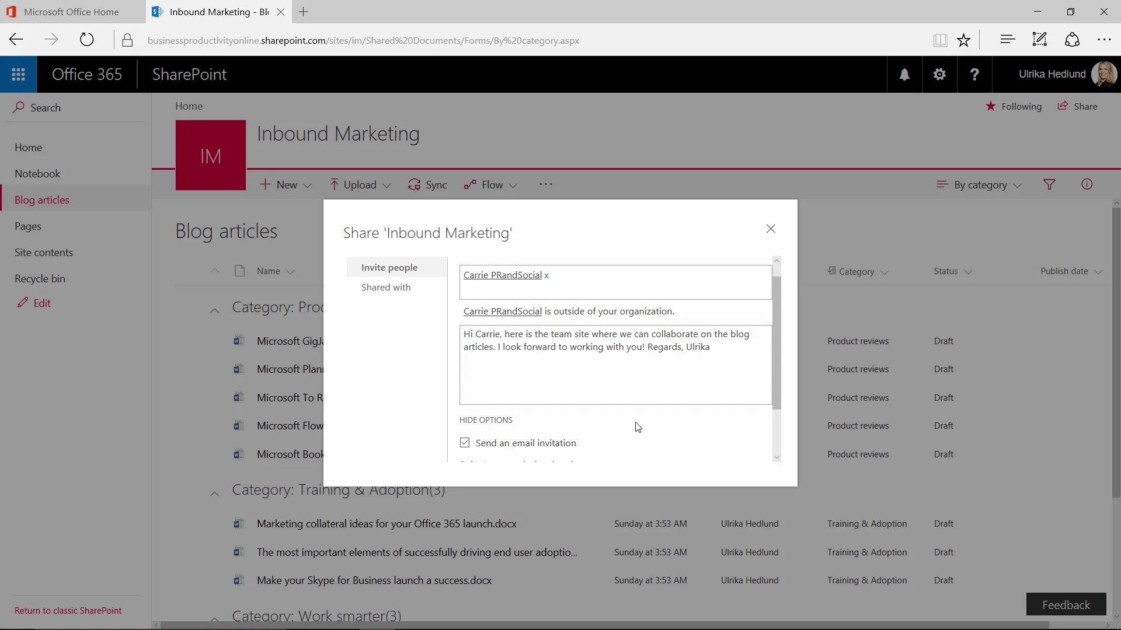Click HIDE OPTIONS link
The height and width of the screenshot is (630, 1121).
[486, 420]
